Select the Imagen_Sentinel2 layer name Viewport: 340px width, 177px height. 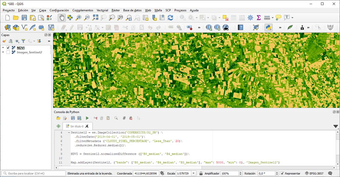[x=29, y=53]
